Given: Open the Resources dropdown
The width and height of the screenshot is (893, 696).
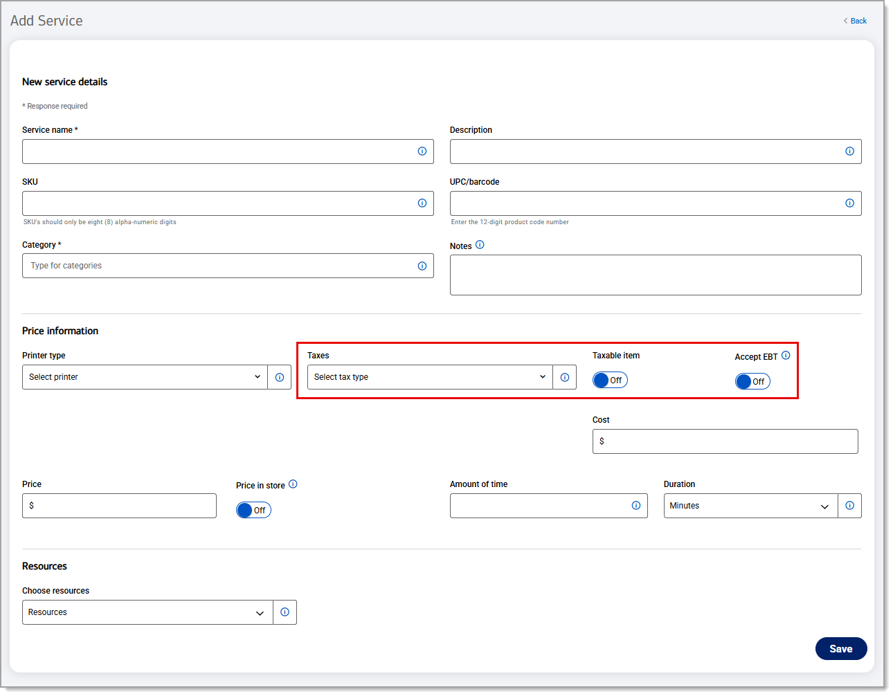Looking at the screenshot, I should 147,612.
